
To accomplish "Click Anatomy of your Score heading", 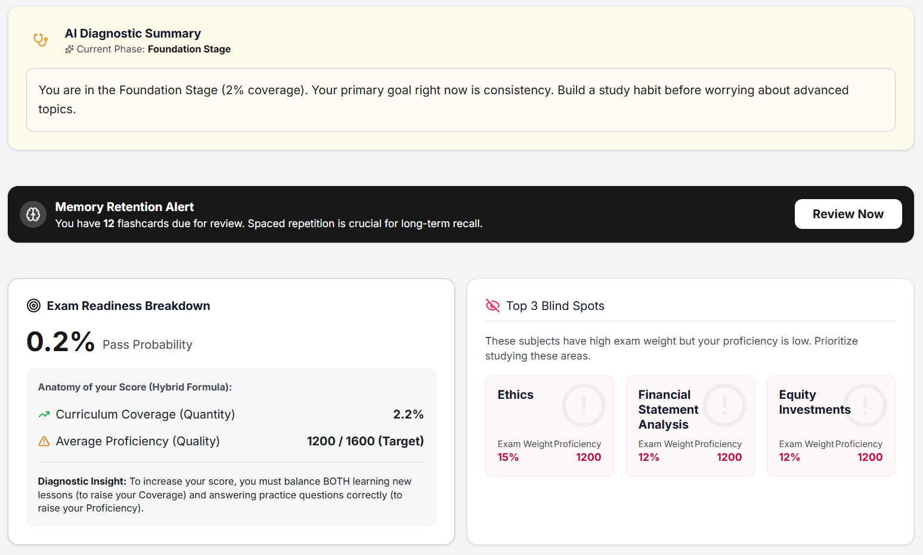I will [135, 387].
